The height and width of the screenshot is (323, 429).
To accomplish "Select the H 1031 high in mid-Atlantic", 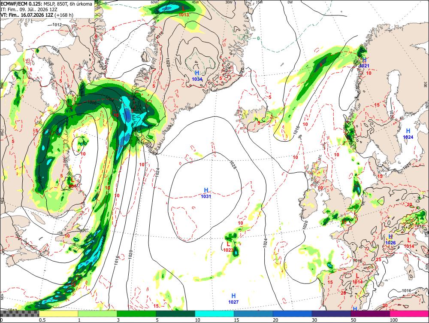I will coord(206,193).
